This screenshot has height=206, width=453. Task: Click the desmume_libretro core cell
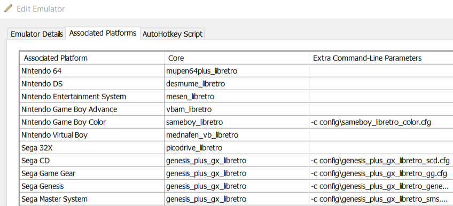coord(237,84)
